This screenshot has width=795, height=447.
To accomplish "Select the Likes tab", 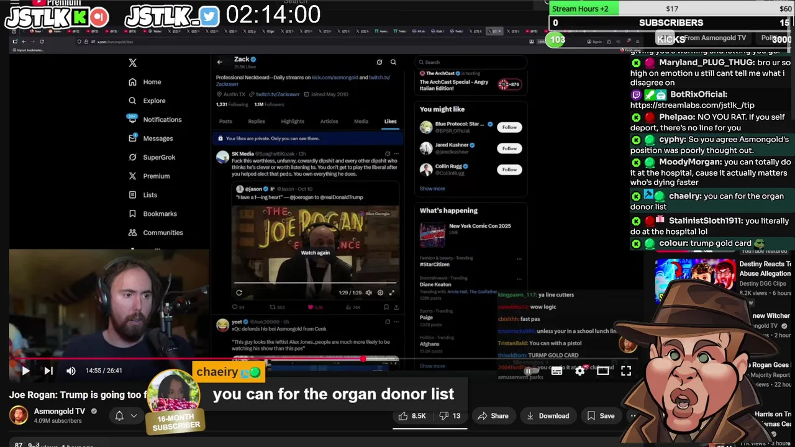I will (x=390, y=122).
